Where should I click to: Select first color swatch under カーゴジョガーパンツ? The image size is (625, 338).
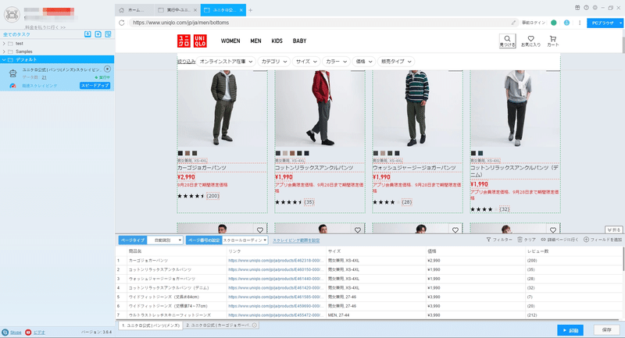click(x=180, y=153)
